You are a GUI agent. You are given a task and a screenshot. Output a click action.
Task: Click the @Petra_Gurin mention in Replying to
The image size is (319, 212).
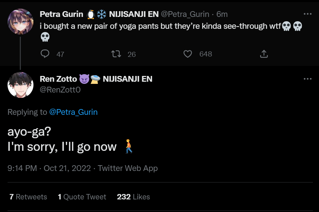click(x=73, y=112)
